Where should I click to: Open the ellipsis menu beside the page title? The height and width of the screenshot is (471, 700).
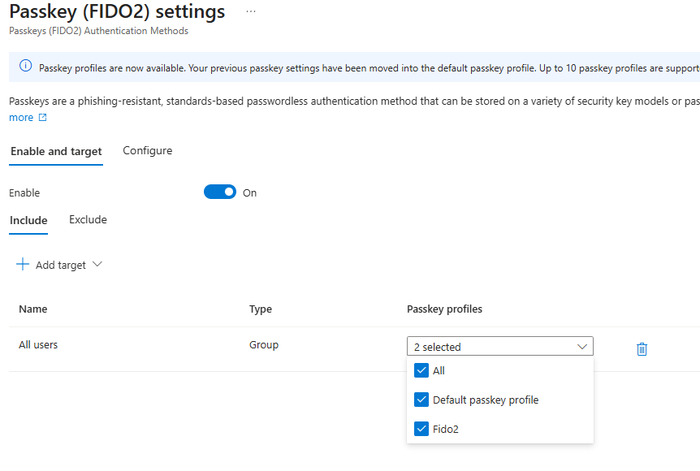251,11
